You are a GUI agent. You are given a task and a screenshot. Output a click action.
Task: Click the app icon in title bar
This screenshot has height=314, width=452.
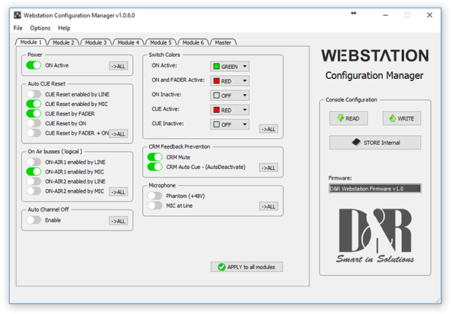(x=17, y=15)
